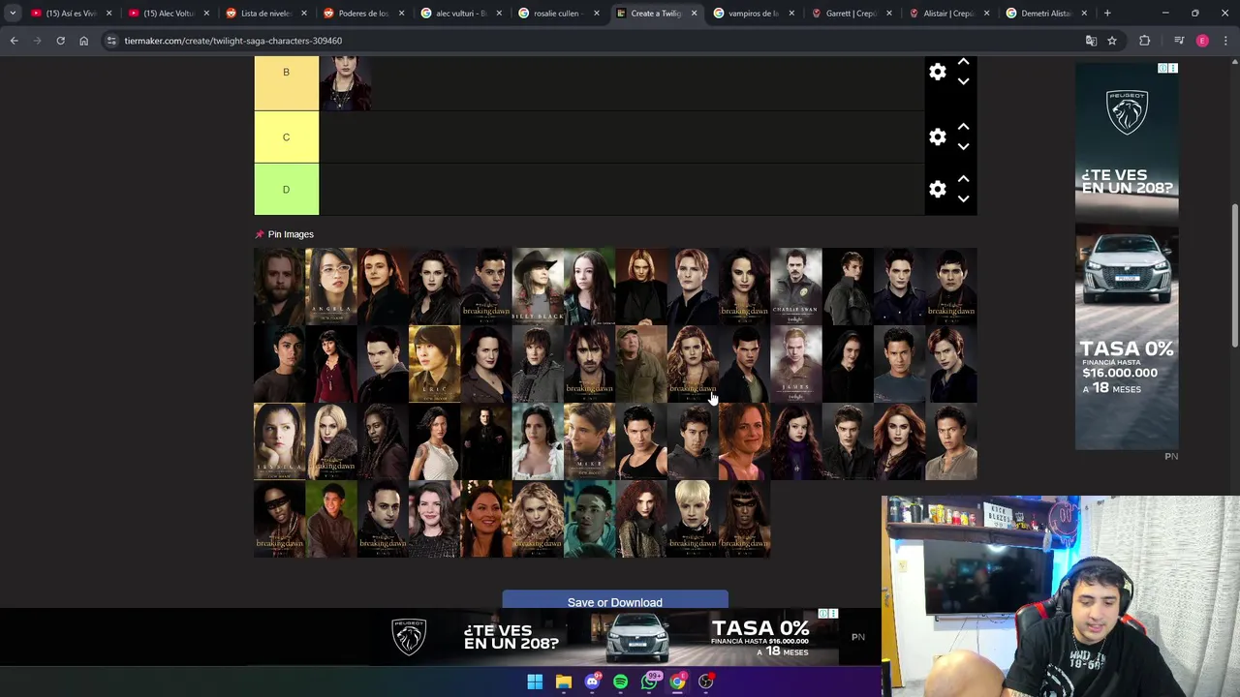Switch to the 'vampiros de la' tab
The width and height of the screenshot is (1240, 697).
click(x=753, y=13)
